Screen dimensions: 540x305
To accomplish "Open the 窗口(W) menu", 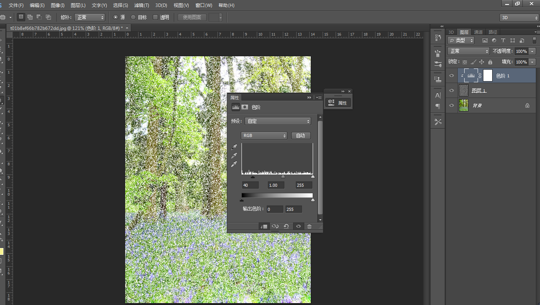I will click(204, 5).
